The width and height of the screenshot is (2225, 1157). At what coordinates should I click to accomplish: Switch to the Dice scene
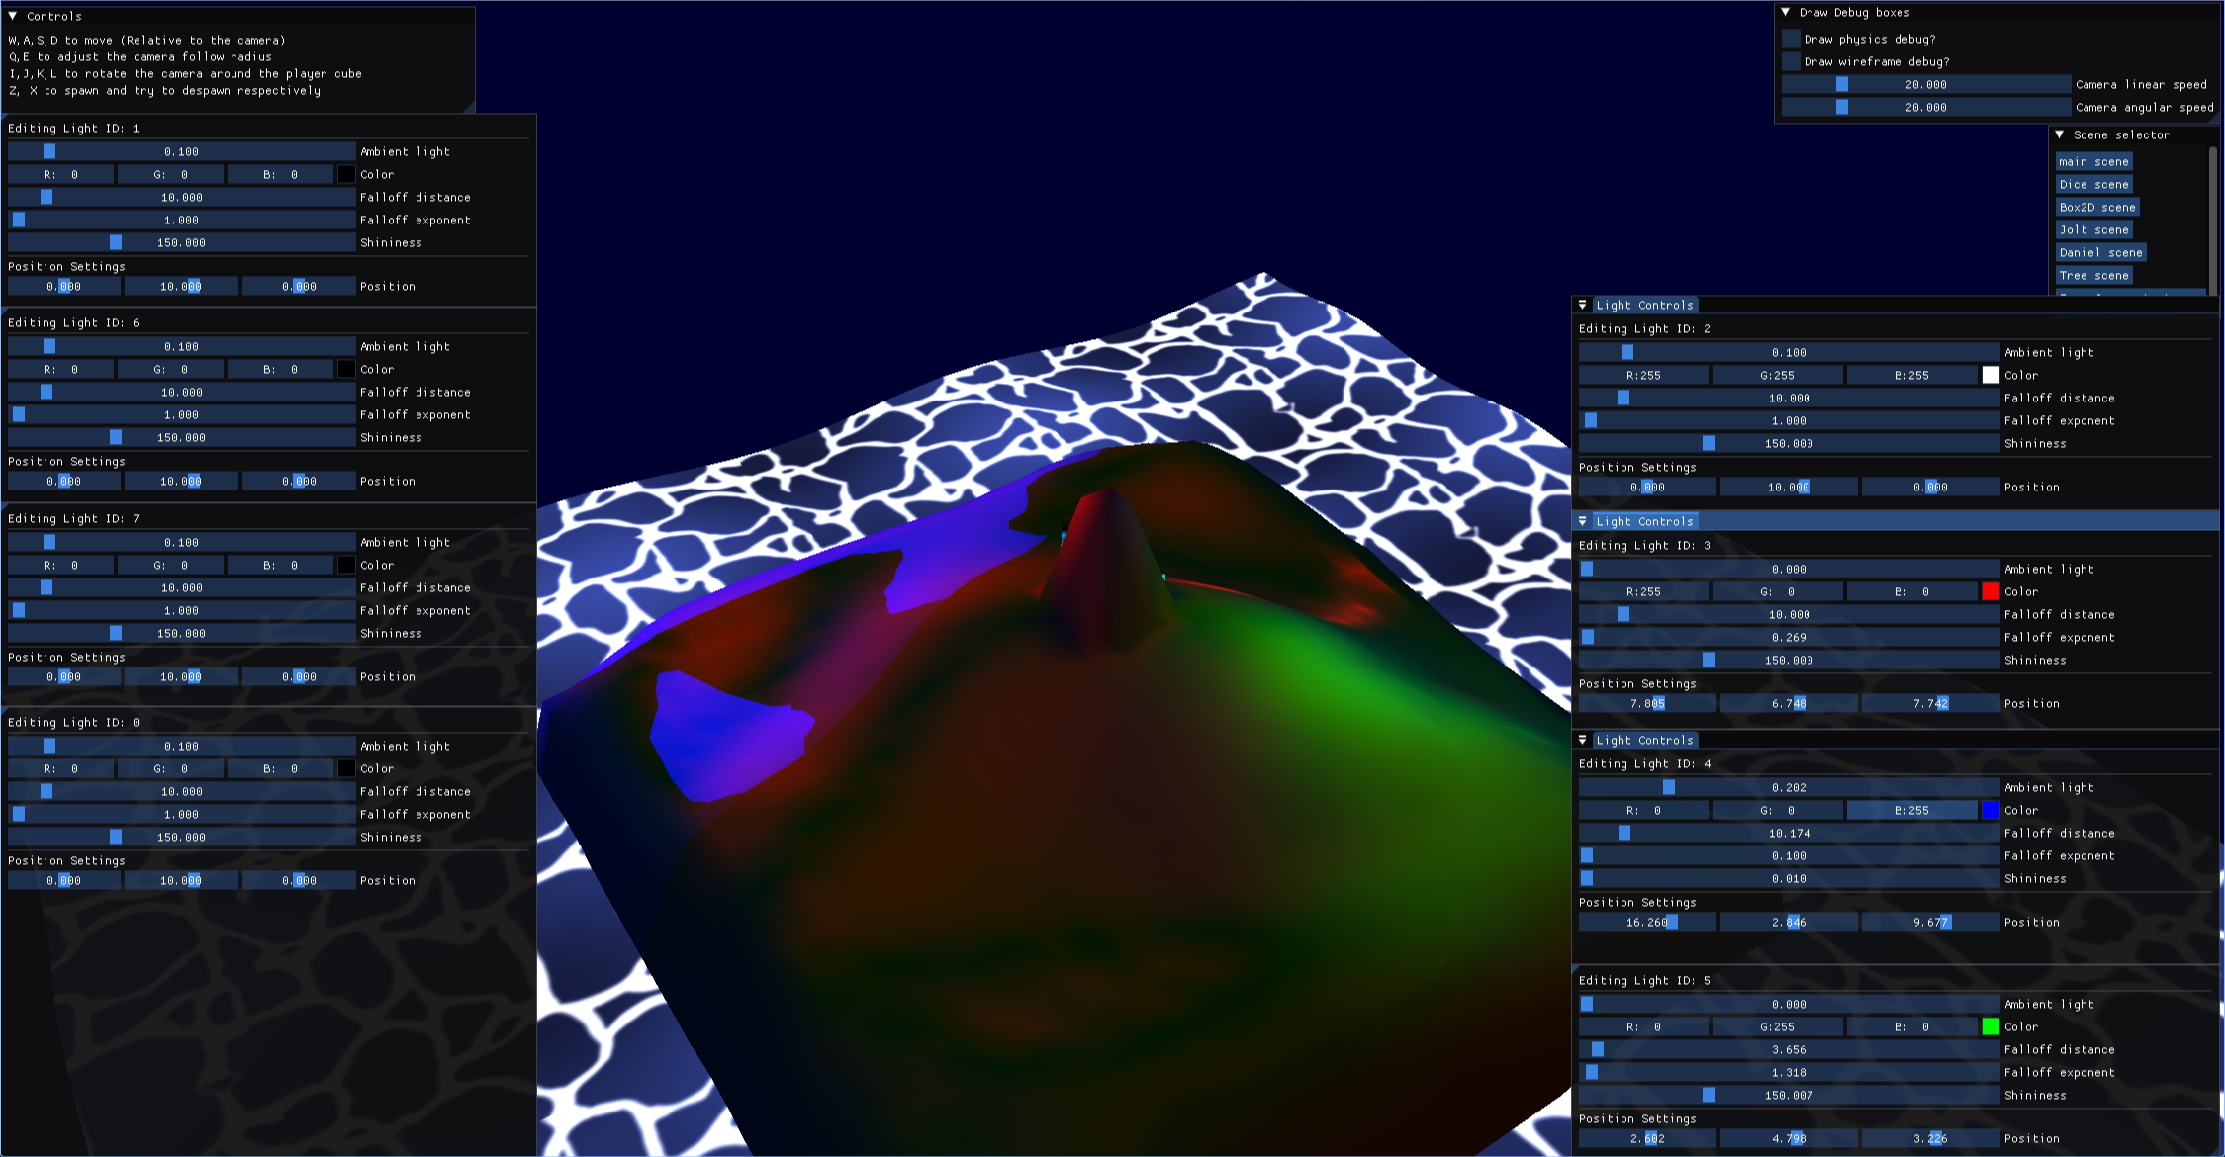pyautogui.click(x=2094, y=185)
